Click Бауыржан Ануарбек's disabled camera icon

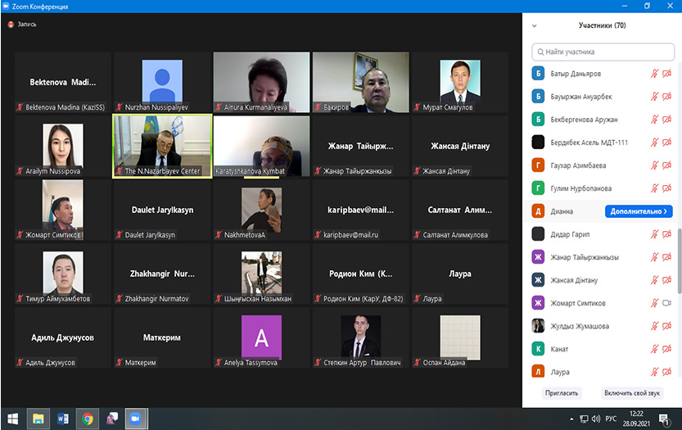666,97
